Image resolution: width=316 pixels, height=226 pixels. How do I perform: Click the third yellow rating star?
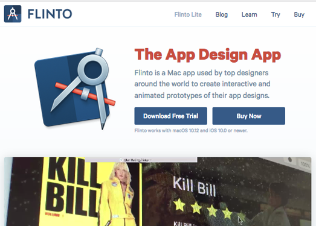pos(212,210)
